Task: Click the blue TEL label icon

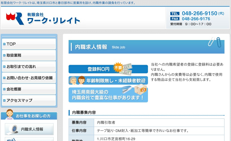Action: point(175,14)
